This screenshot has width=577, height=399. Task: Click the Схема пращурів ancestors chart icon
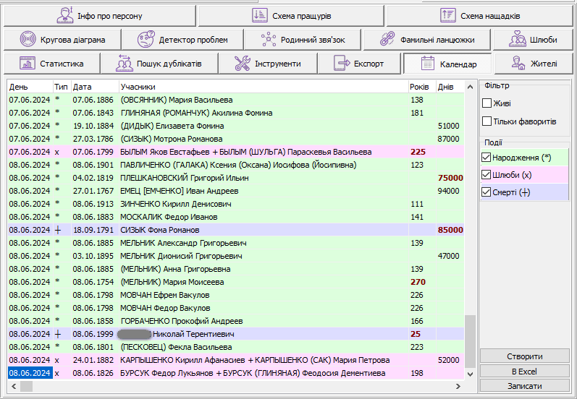(x=260, y=15)
